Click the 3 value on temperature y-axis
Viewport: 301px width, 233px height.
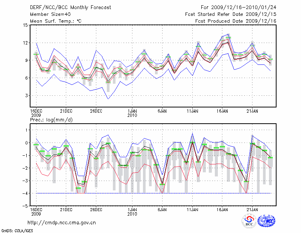[26, 96]
